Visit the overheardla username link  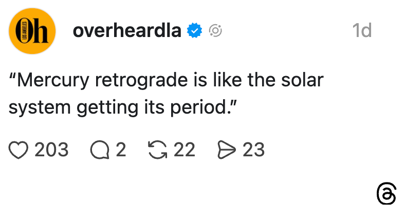point(127,31)
